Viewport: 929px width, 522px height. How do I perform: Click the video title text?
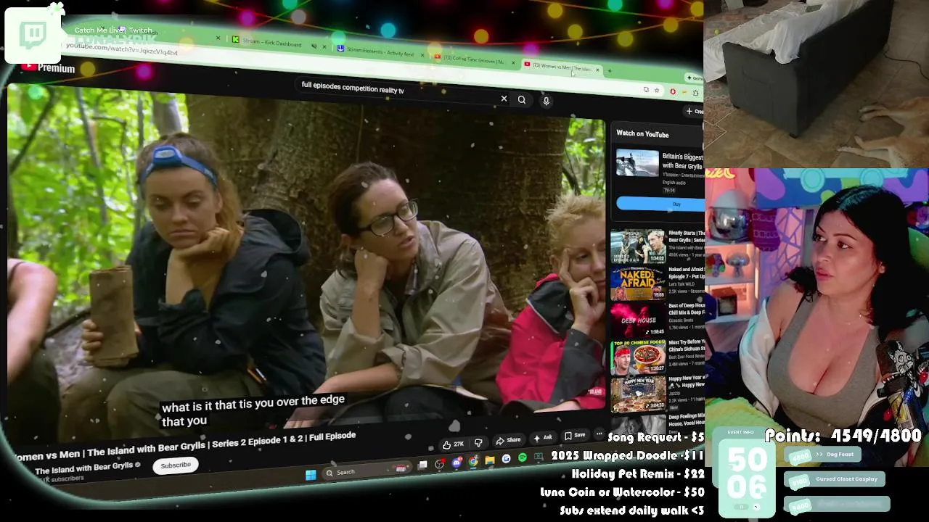(184, 445)
